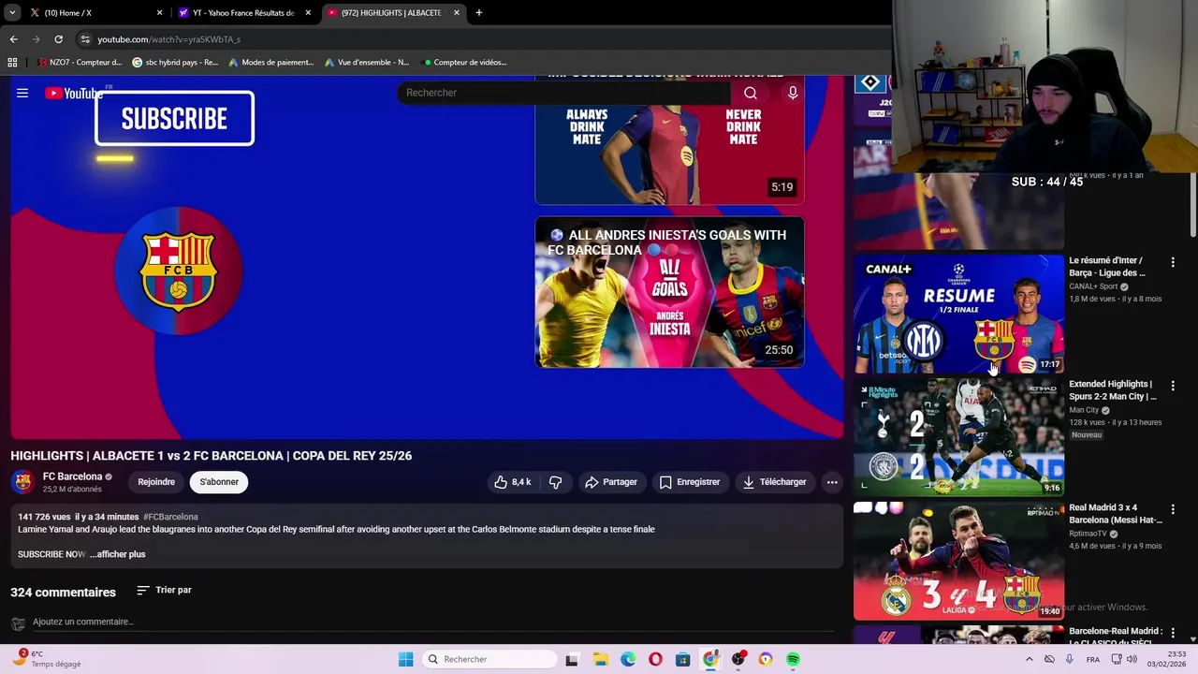
Task: Click the S'abonner subscribe button
Action: pos(219,482)
